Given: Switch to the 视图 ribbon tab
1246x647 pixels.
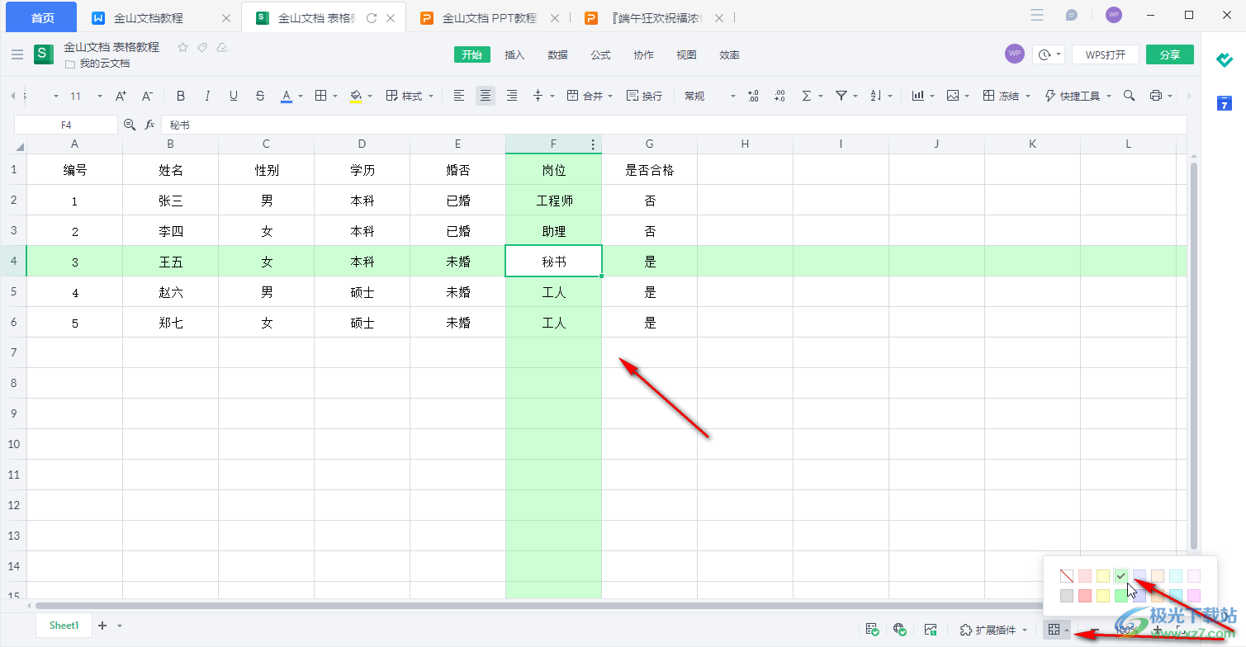Looking at the screenshot, I should (x=686, y=54).
